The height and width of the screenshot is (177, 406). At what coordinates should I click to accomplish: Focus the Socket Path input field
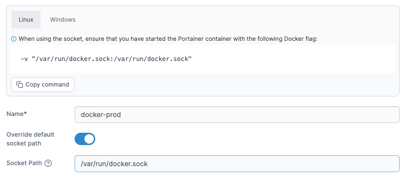tap(237, 164)
